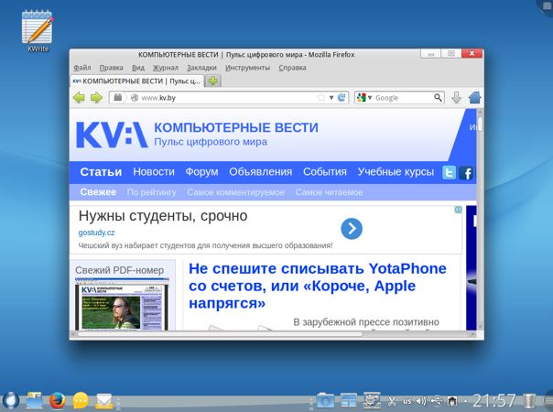The image size is (553, 412).
Task: Click the clock showing 21:57
Action: (x=493, y=401)
